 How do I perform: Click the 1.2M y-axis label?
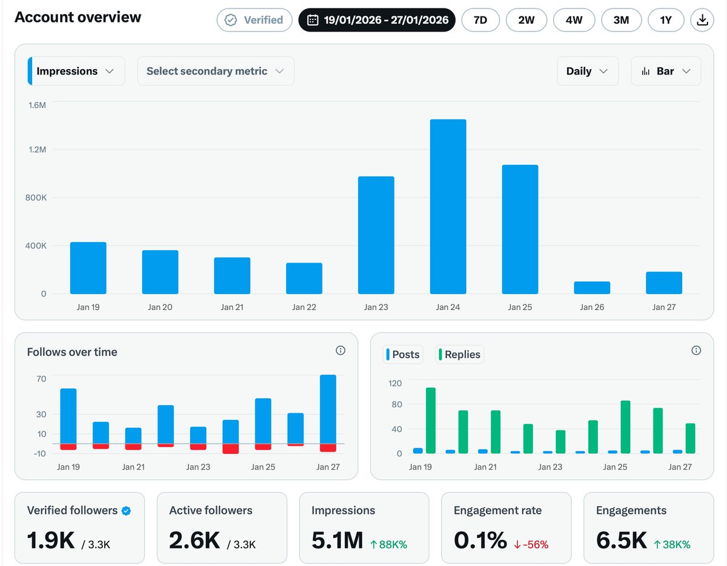click(37, 150)
